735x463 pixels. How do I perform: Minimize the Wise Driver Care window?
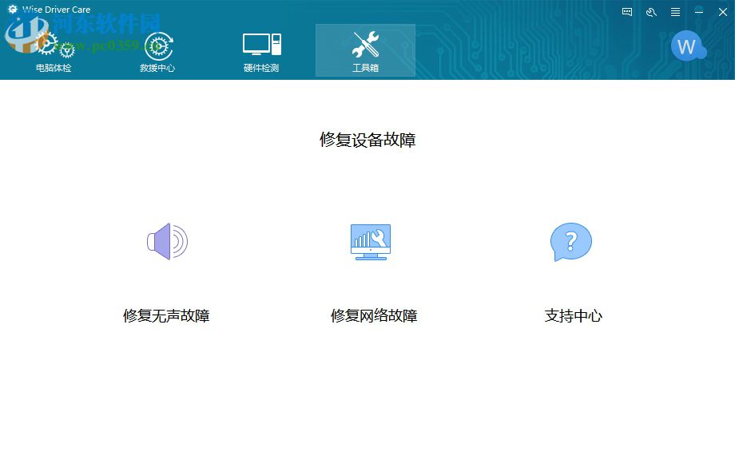(699, 12)
